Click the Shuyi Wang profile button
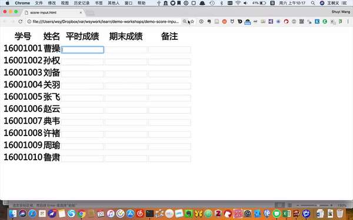353x220 pixels. pyautogui.click(x=341, y=12)
